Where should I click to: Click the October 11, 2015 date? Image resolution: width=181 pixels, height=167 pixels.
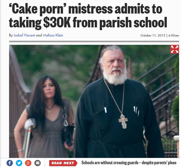tap(153, 35)
